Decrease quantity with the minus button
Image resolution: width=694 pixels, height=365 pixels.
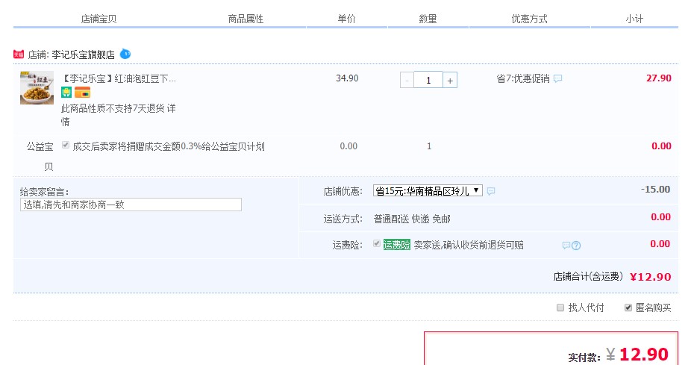click(x=407, y=80)
